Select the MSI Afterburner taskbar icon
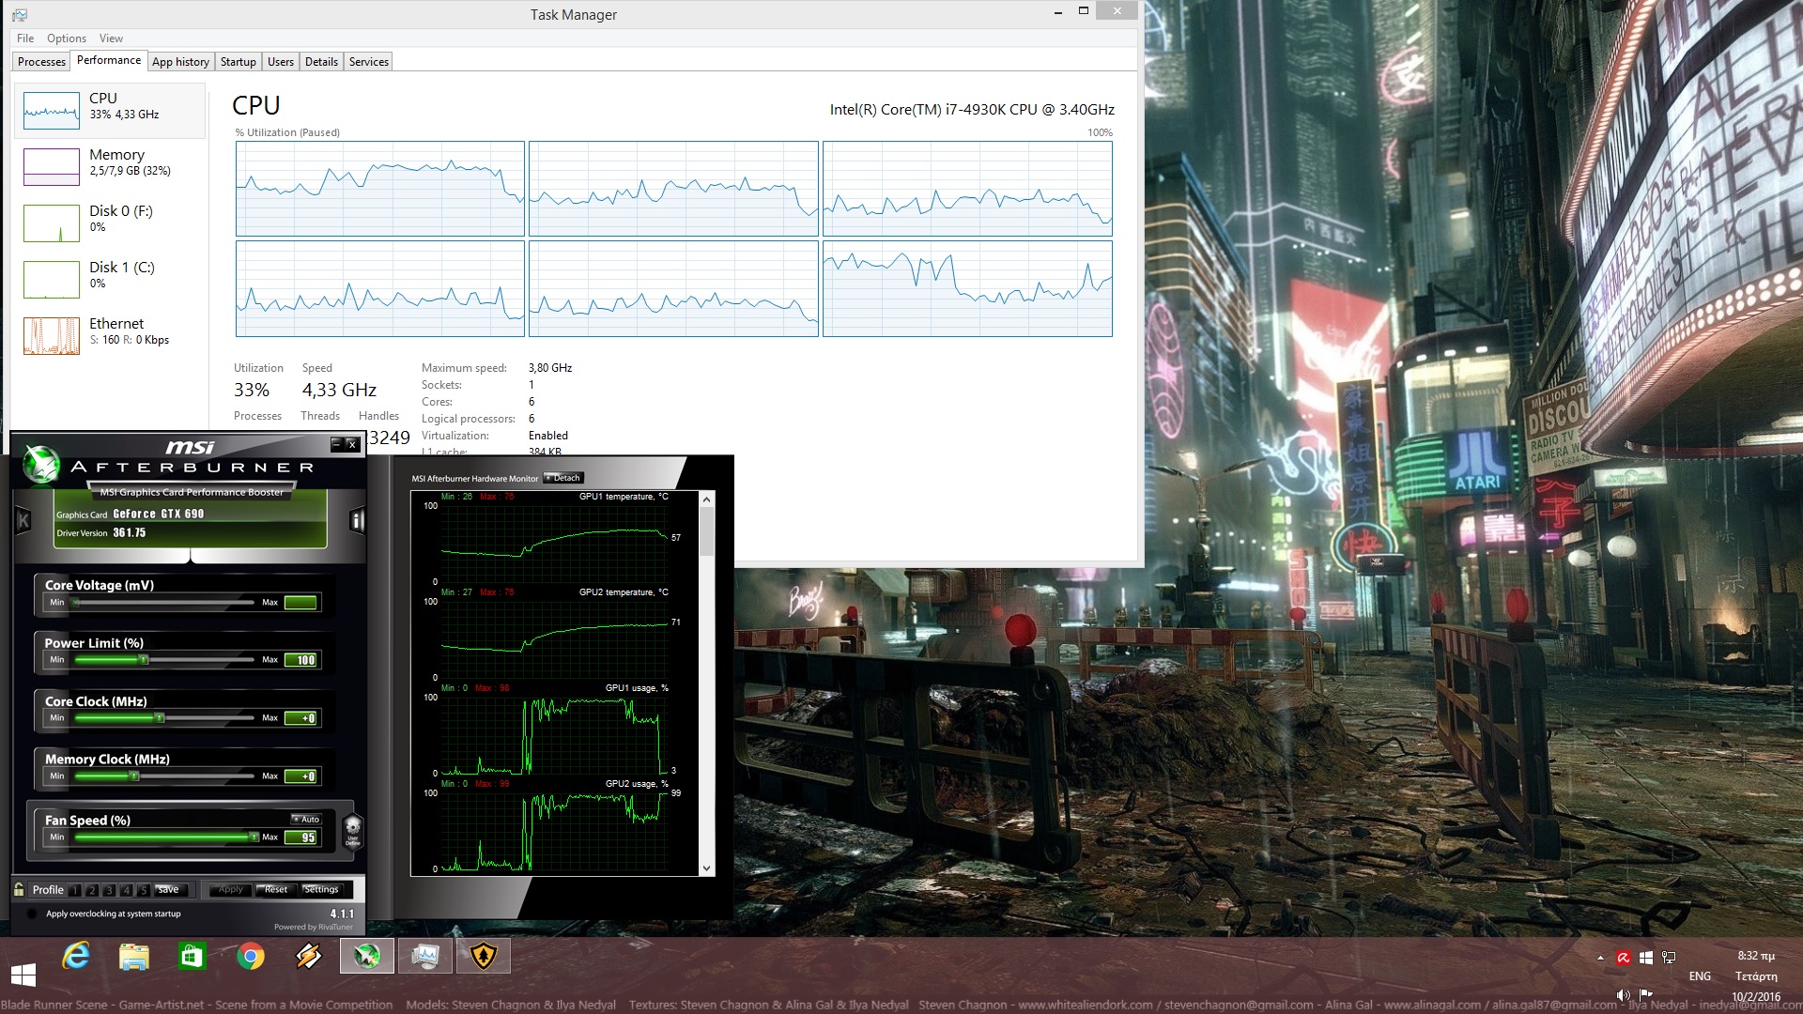 (x=366, y=956)
